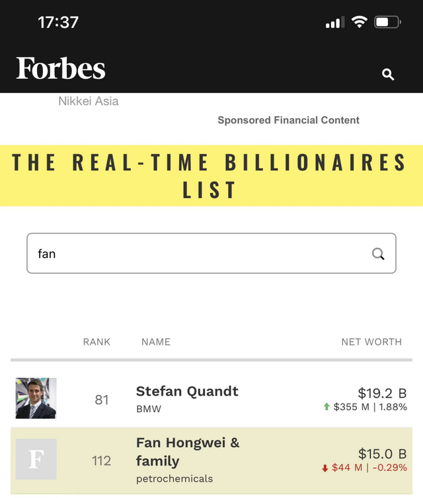The height and width of the screenshot is (498, 423).
Task: Open the Forbes header search icon
Action: (x=388, y=75)
